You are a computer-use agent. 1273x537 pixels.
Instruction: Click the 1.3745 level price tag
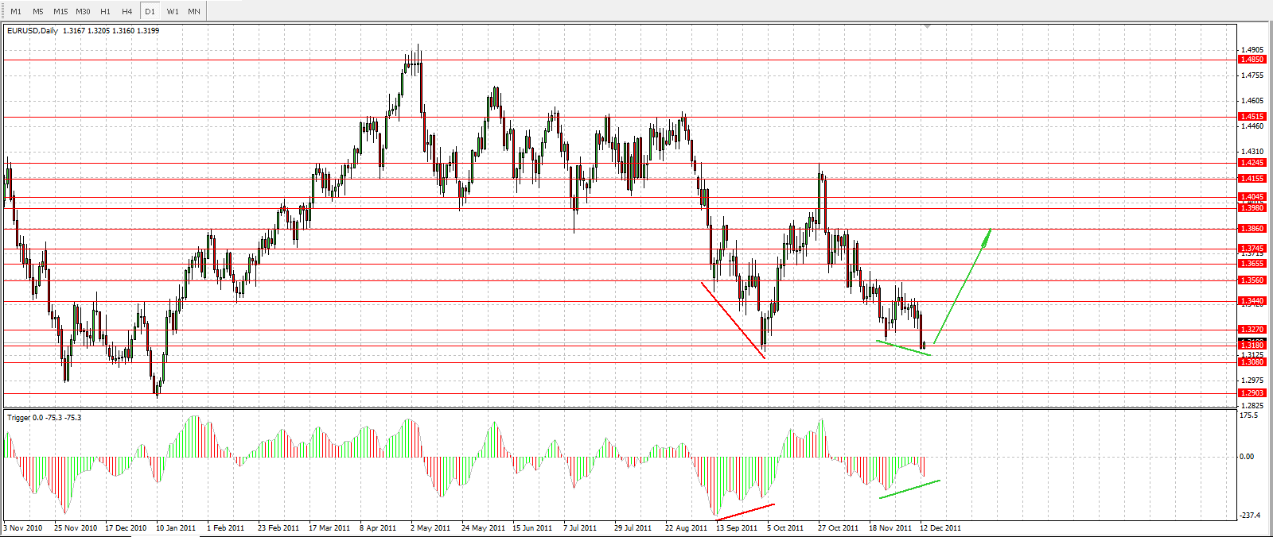[x=1252, y=249]
